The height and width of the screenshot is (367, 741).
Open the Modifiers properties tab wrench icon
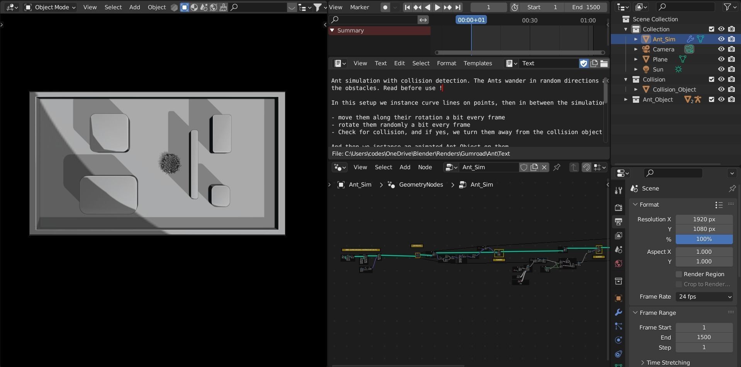(x=618, y=312)
